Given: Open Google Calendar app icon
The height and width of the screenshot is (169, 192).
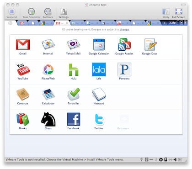Looking at the screenshot, I should tap(99, 44).
